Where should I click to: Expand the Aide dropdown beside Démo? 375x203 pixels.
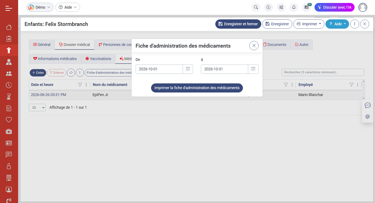[x=68, y=7]
